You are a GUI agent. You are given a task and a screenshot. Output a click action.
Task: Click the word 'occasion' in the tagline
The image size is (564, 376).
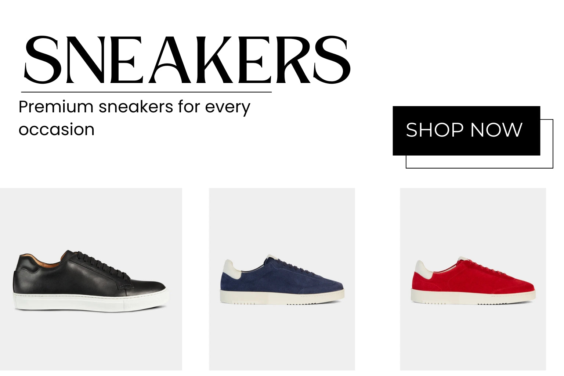tap(57, 130)
